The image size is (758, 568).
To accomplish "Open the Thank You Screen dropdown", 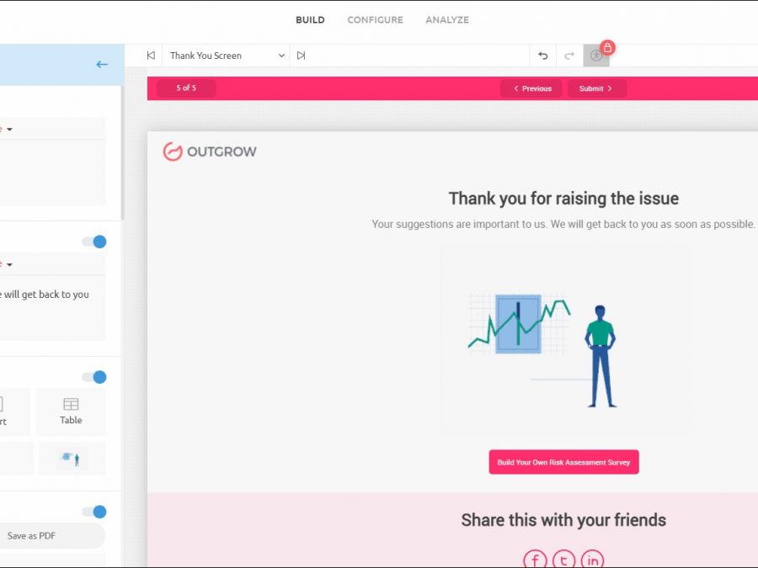I will click(x=226, y=56).
